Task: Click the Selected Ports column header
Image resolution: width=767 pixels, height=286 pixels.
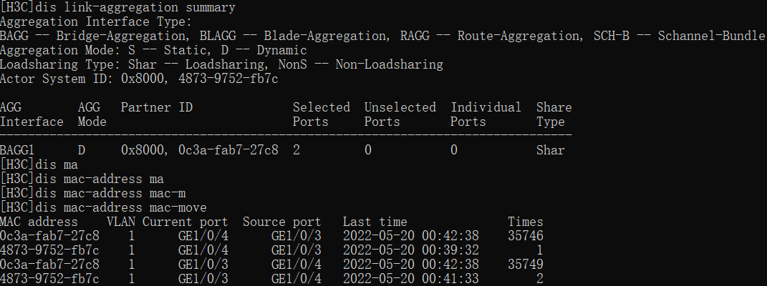Action: (321, 114)
